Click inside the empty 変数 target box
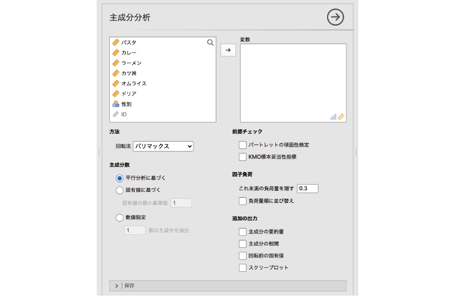 (x=293, y=83)
